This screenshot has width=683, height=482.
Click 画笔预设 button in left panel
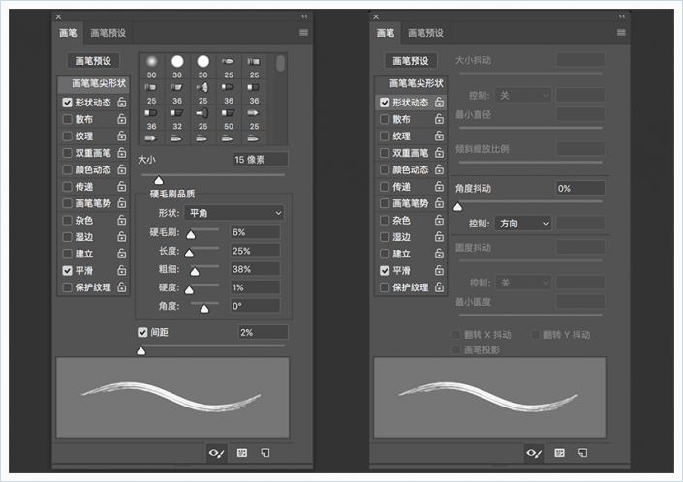[x=93, y=60]
